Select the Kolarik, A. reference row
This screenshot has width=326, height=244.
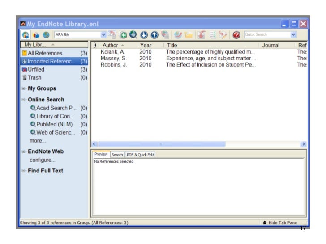199,52
